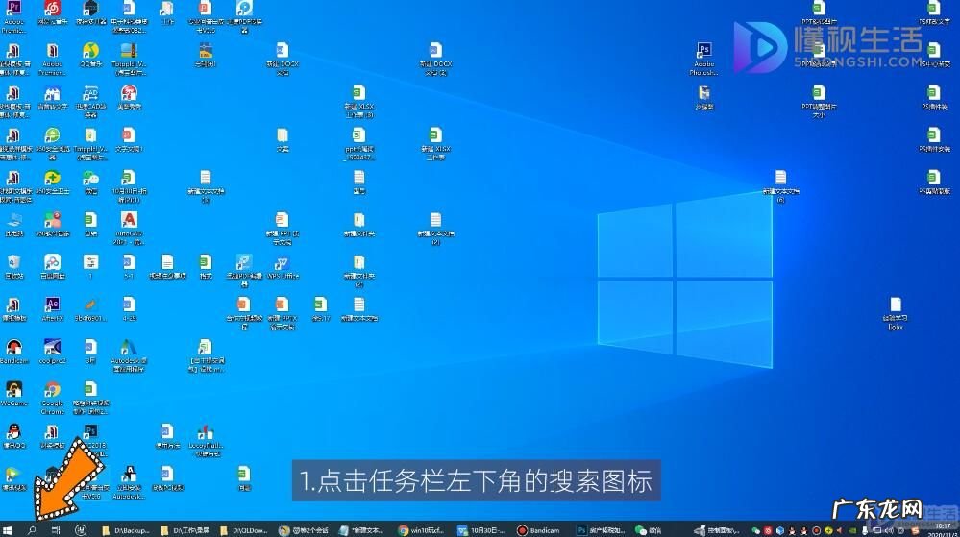Select the 360安全浏览器 browser icon

(52, 144)
